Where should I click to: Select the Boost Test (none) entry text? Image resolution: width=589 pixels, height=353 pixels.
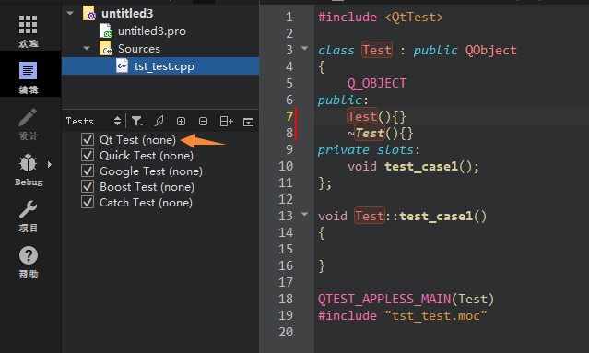point(147,187)
